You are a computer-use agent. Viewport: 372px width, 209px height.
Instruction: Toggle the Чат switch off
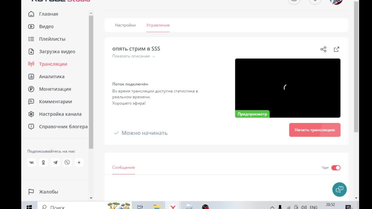(336, 168)
